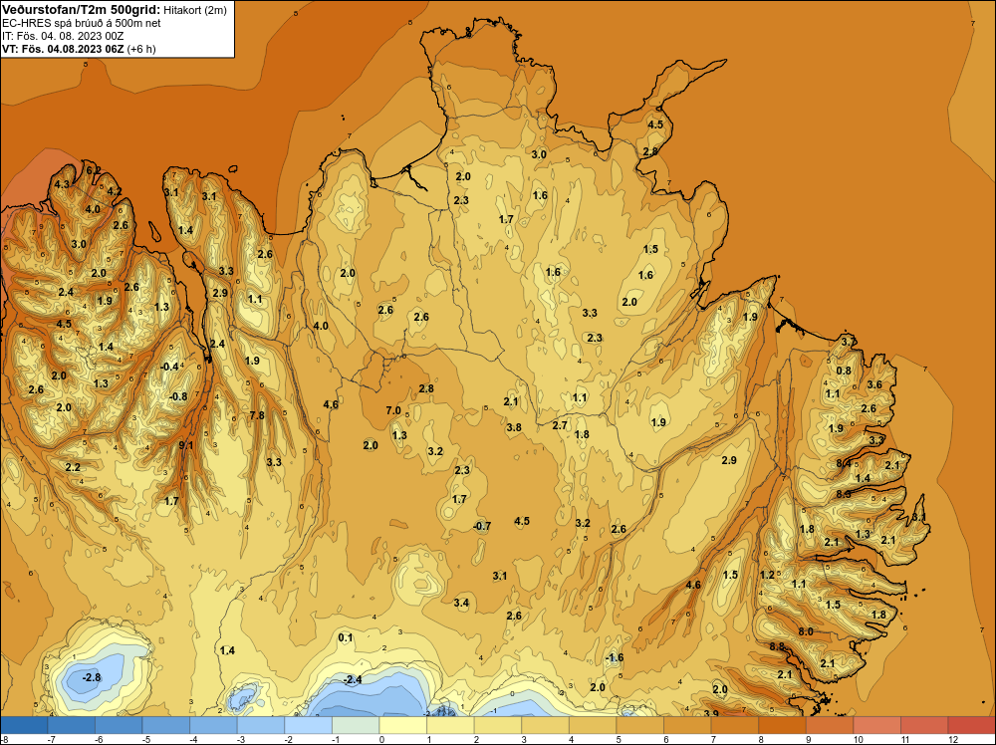
Task: Click the '-0.8' temperature value
Action: tap(178, 397)
